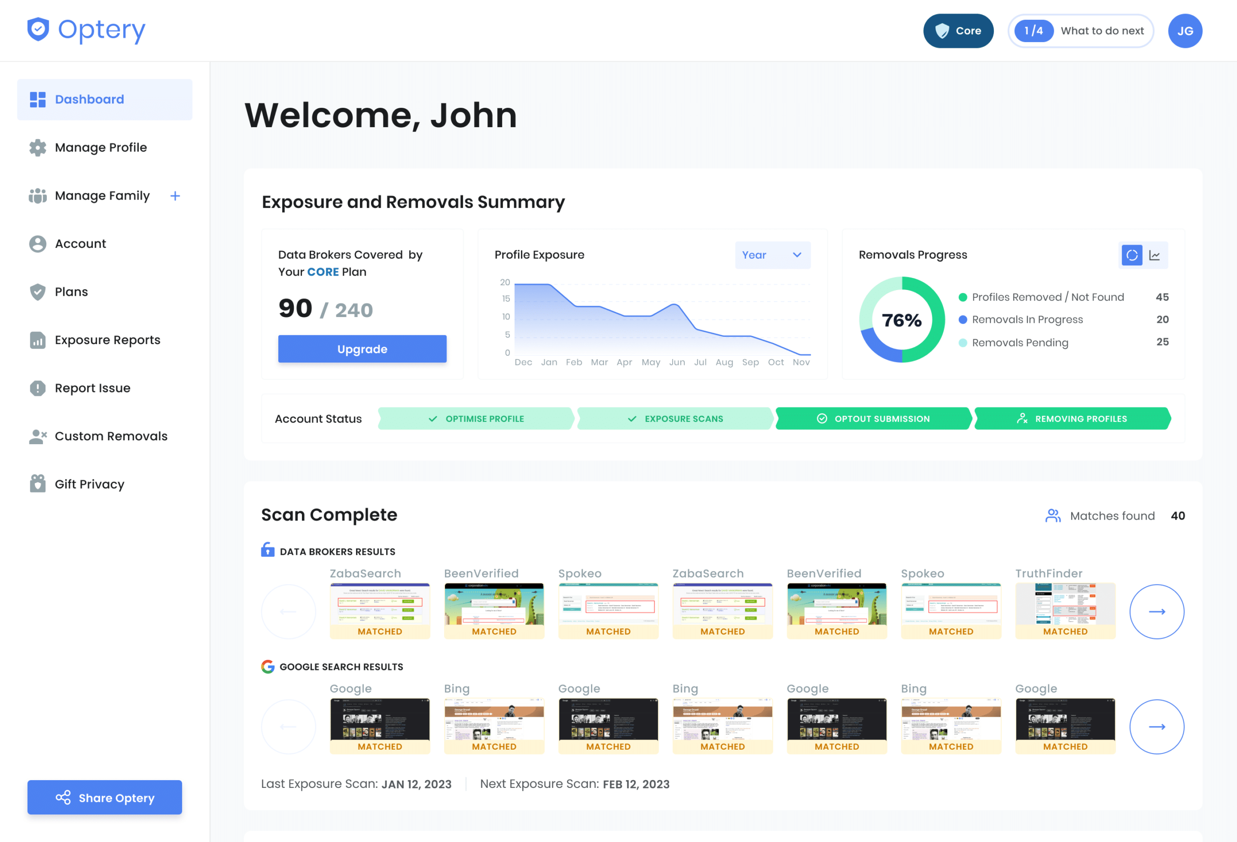1237x842 pixels.
Task: Select the Optout Submission status step
Action: 874,419
